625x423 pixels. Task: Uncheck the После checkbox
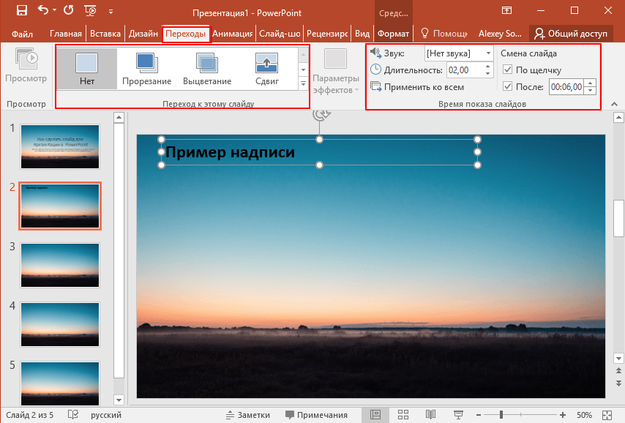click(508, 87)
